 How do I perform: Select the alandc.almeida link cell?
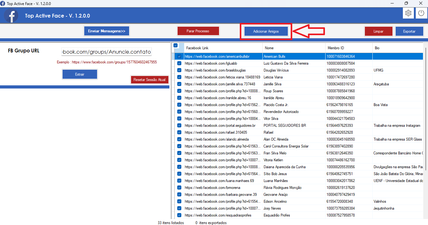[x=223, y=139]
